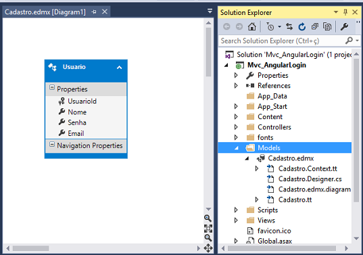Click the Refresh icon in Solution Explorer
This screenshot has height=255, width=363.
click(302, 26)
